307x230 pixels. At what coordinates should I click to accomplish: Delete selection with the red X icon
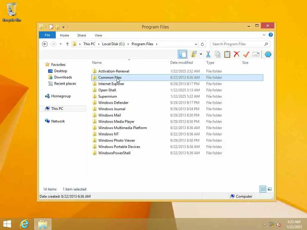pos(237,54)
